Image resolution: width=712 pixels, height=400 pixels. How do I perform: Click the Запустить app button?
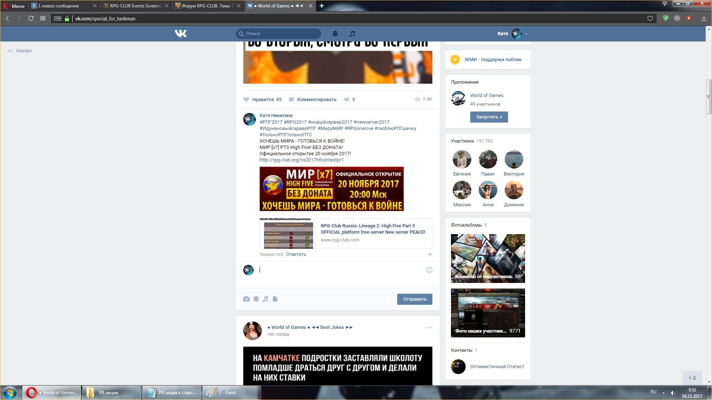489,117
